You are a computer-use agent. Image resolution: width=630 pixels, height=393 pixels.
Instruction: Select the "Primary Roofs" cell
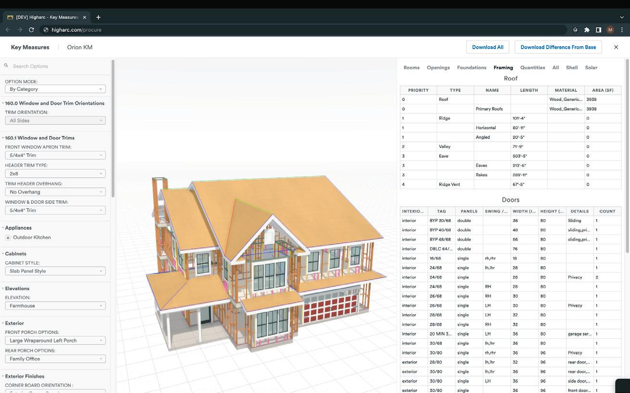pyautogui.click(x=492, y=109)
